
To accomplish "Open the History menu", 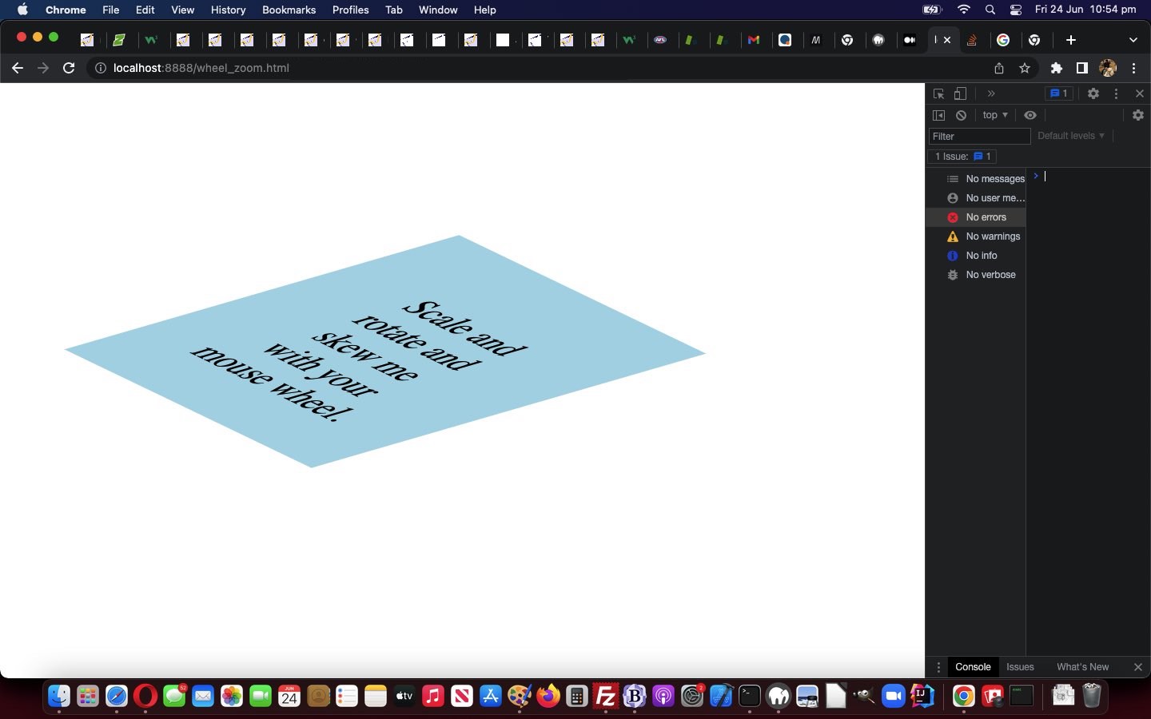I will click(228, 10).
